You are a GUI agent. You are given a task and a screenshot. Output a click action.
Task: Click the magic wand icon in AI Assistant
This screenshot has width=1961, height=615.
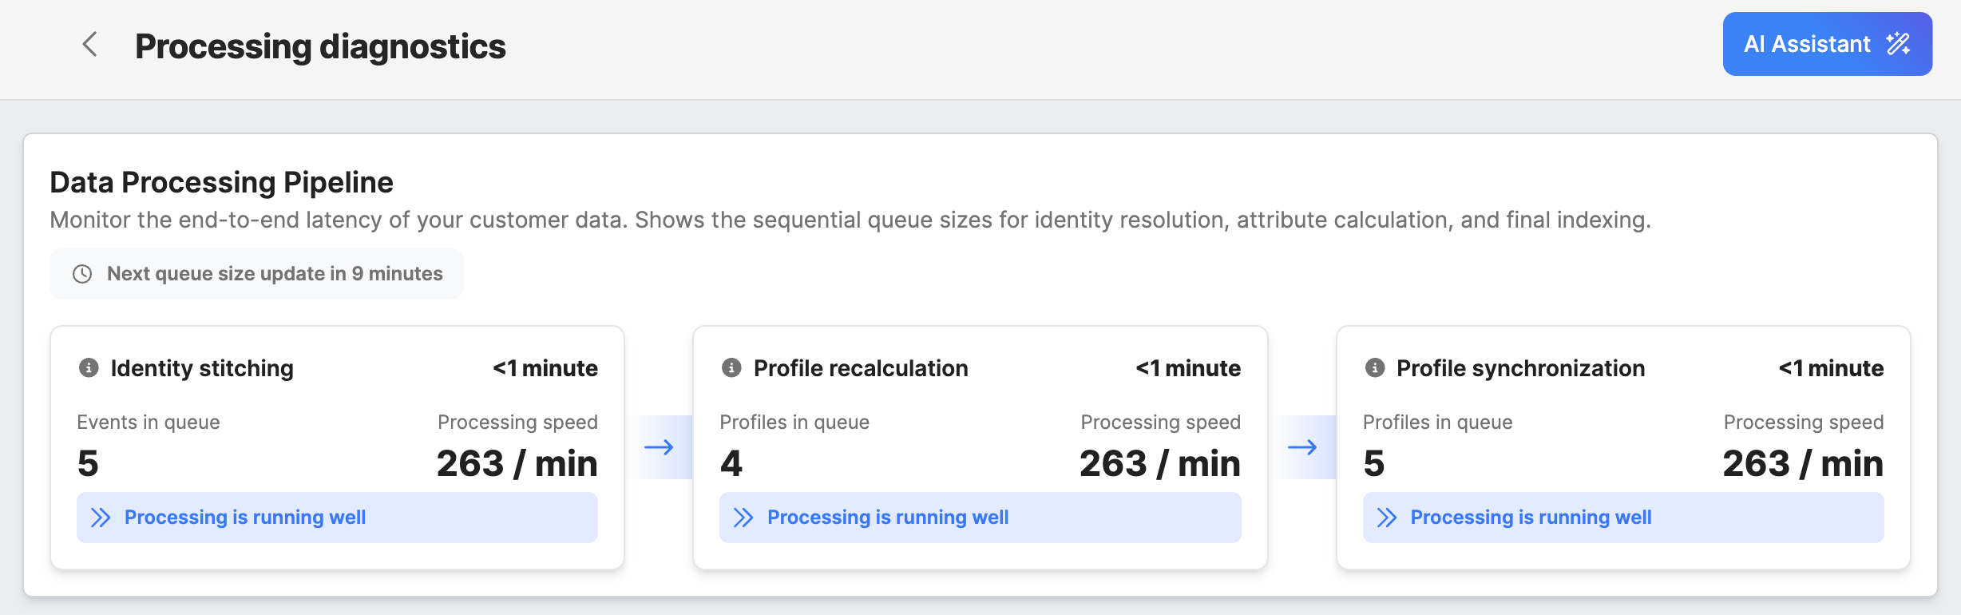pyautogui.click(x=1898, y=44)
